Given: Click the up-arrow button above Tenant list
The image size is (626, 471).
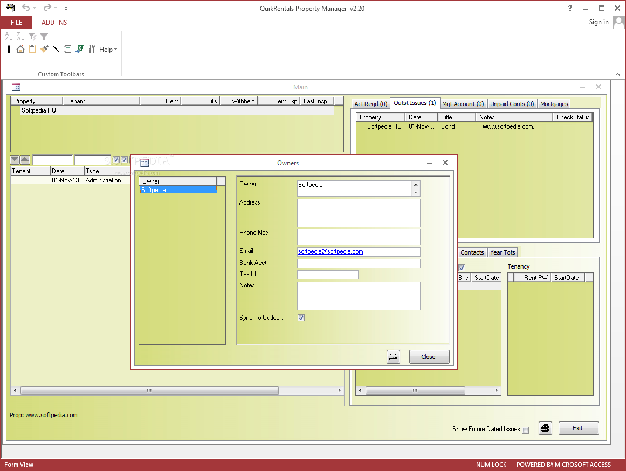Looking at the screenshot, I should point(25,160).
